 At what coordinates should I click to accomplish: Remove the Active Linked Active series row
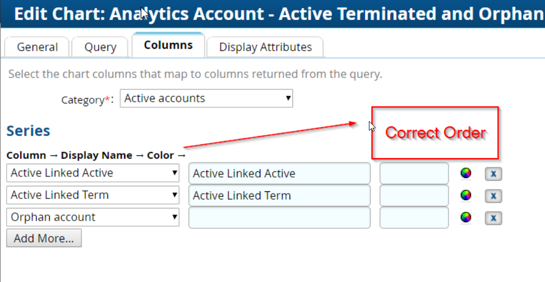[493, 174]
